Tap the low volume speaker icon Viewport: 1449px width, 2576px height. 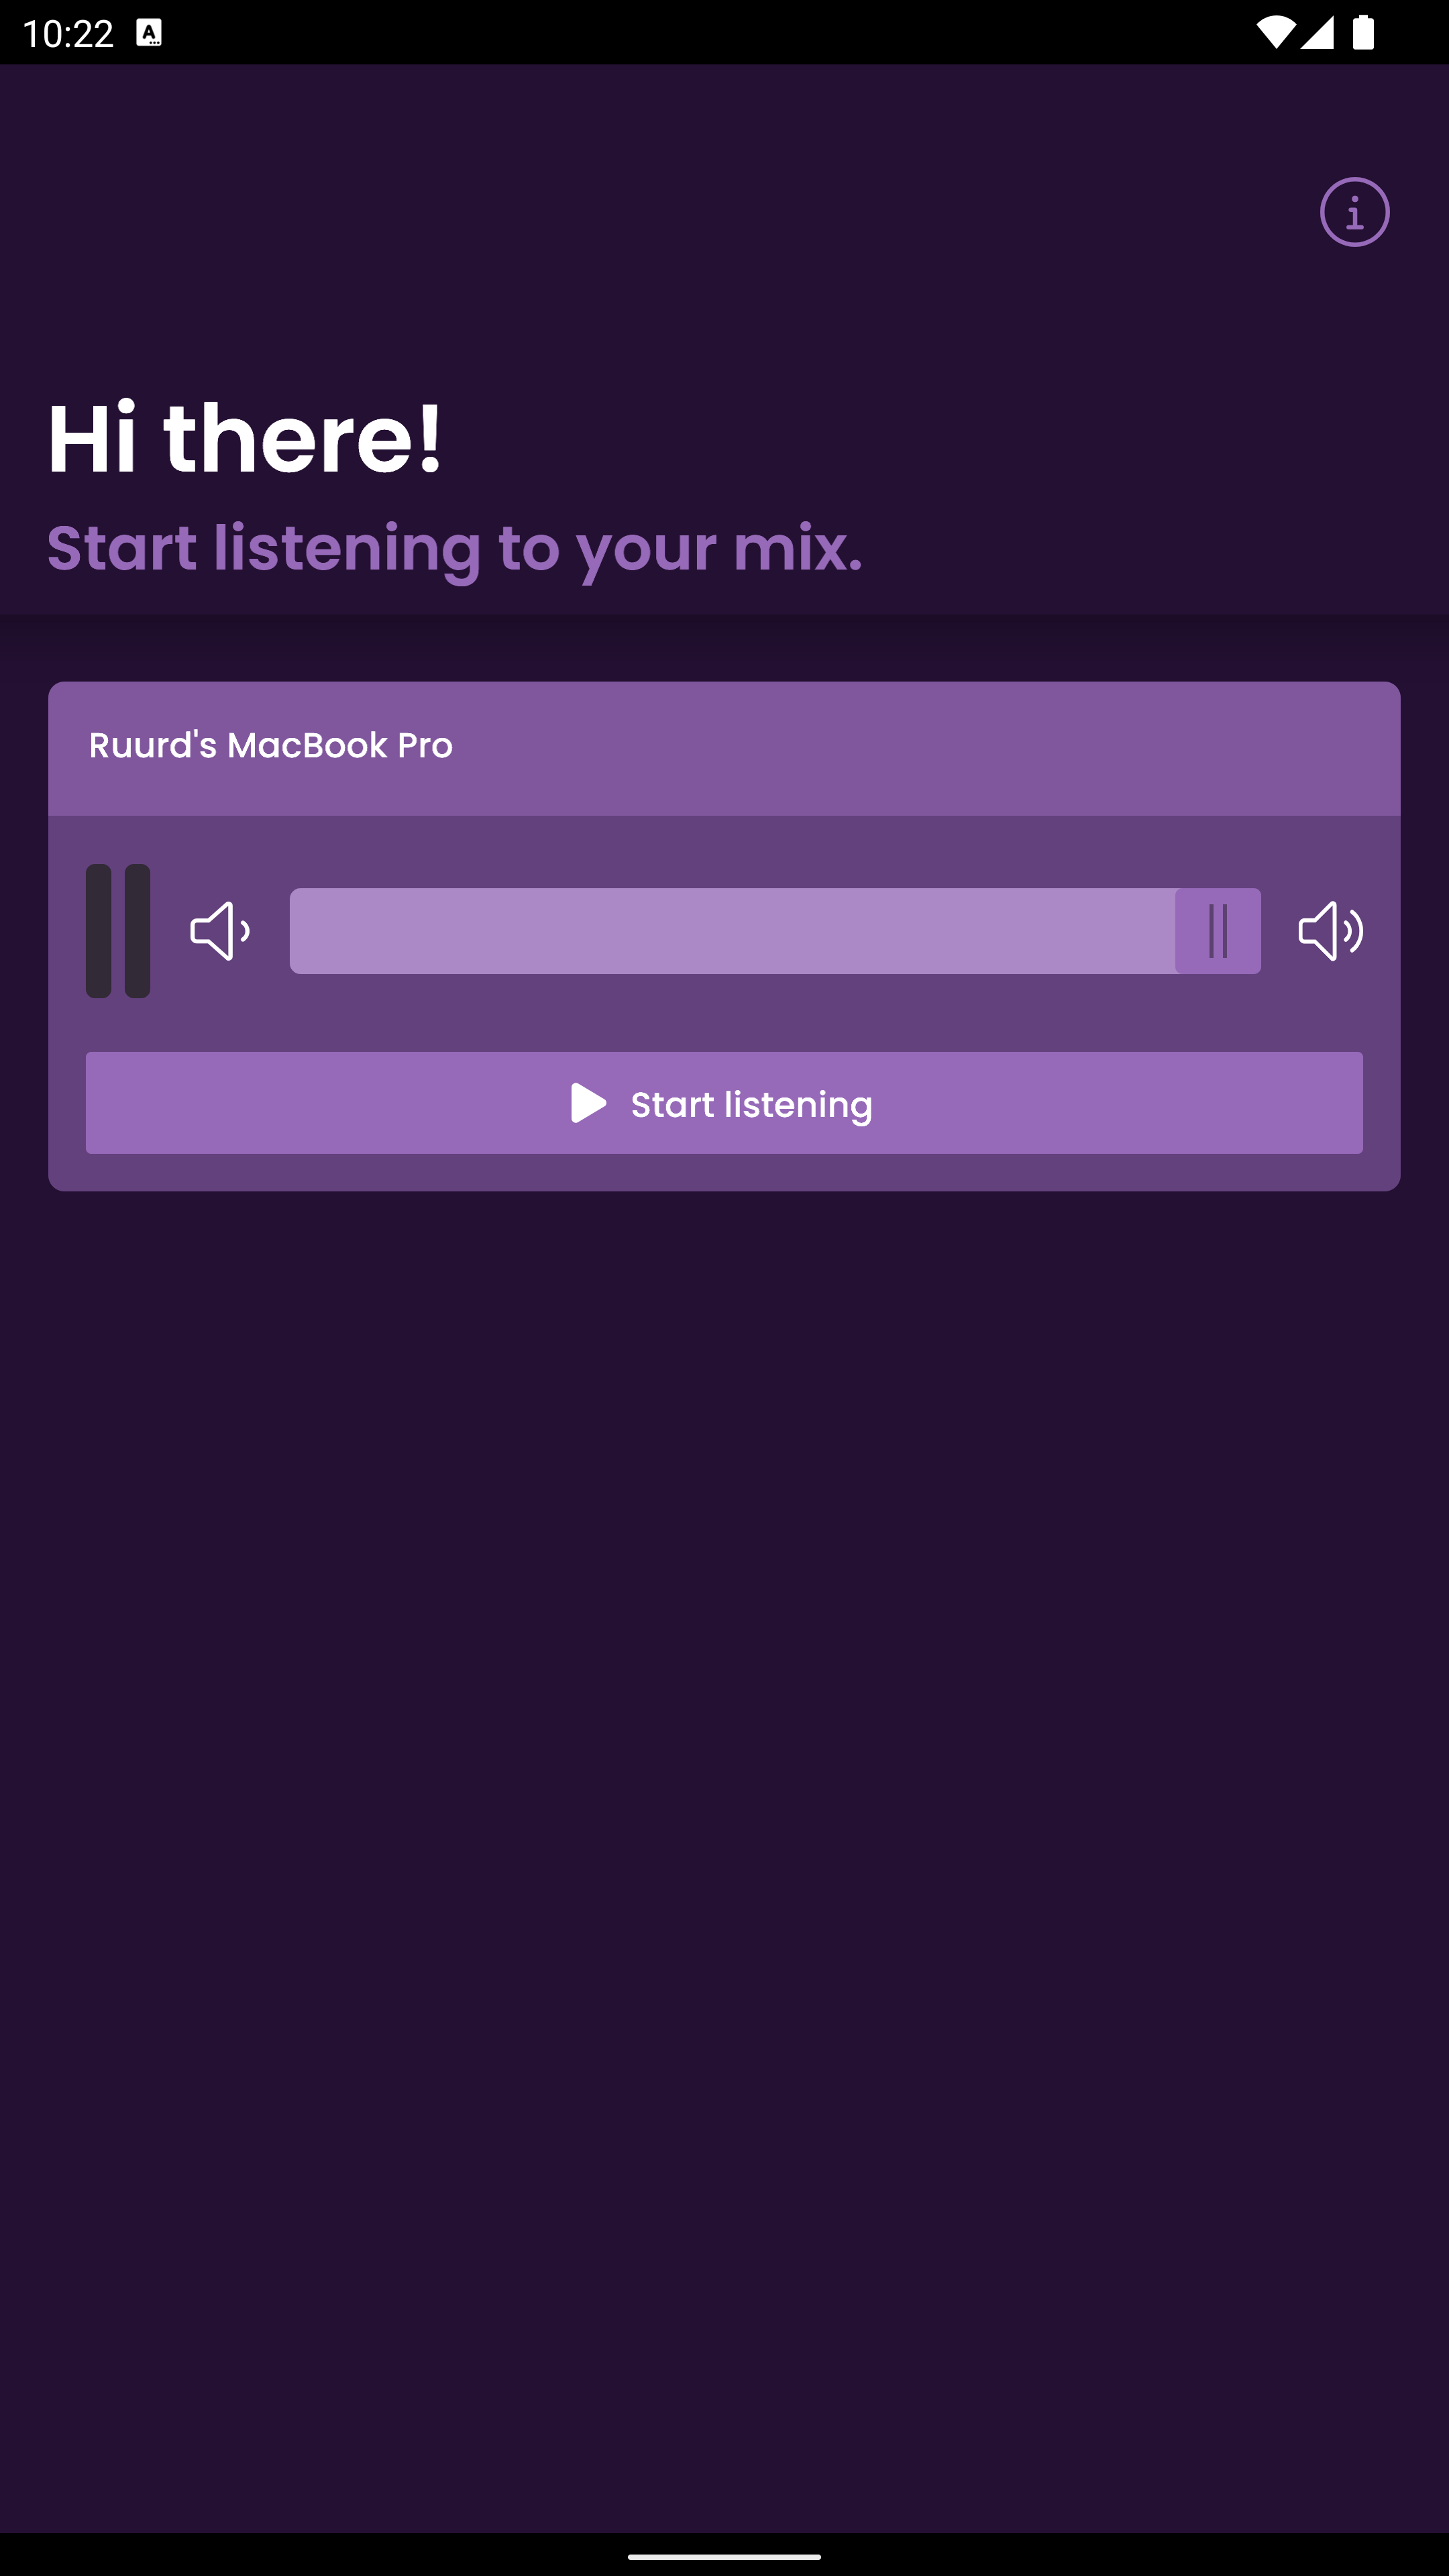[x=220, y=931]
